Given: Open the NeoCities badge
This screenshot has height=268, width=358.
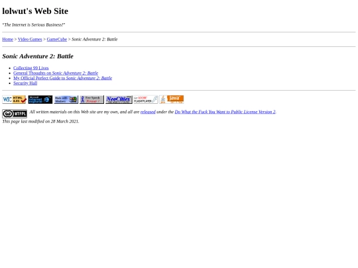Looking at the screenshot, I should pos(119,99).
